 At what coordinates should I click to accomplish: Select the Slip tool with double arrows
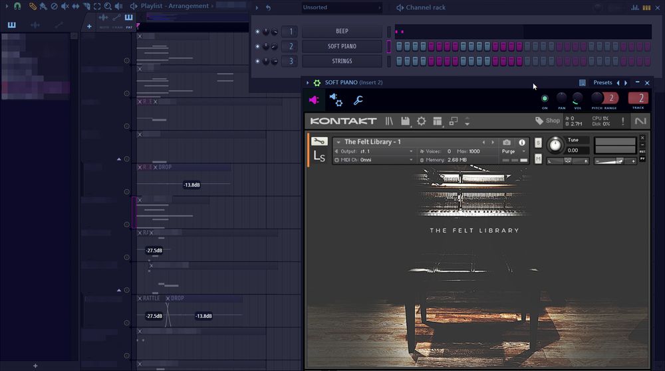tap(76, 6)
